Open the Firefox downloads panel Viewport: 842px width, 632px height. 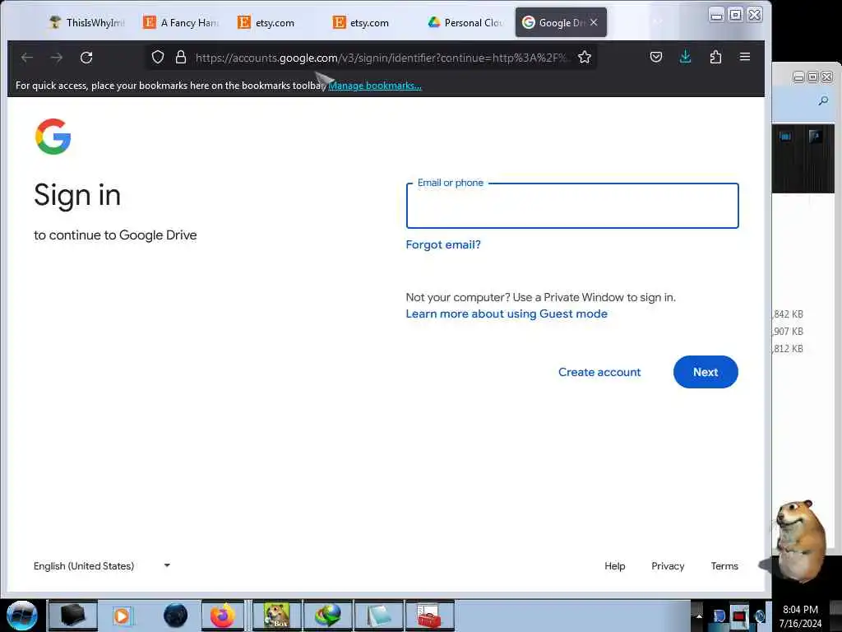[685, 57]
